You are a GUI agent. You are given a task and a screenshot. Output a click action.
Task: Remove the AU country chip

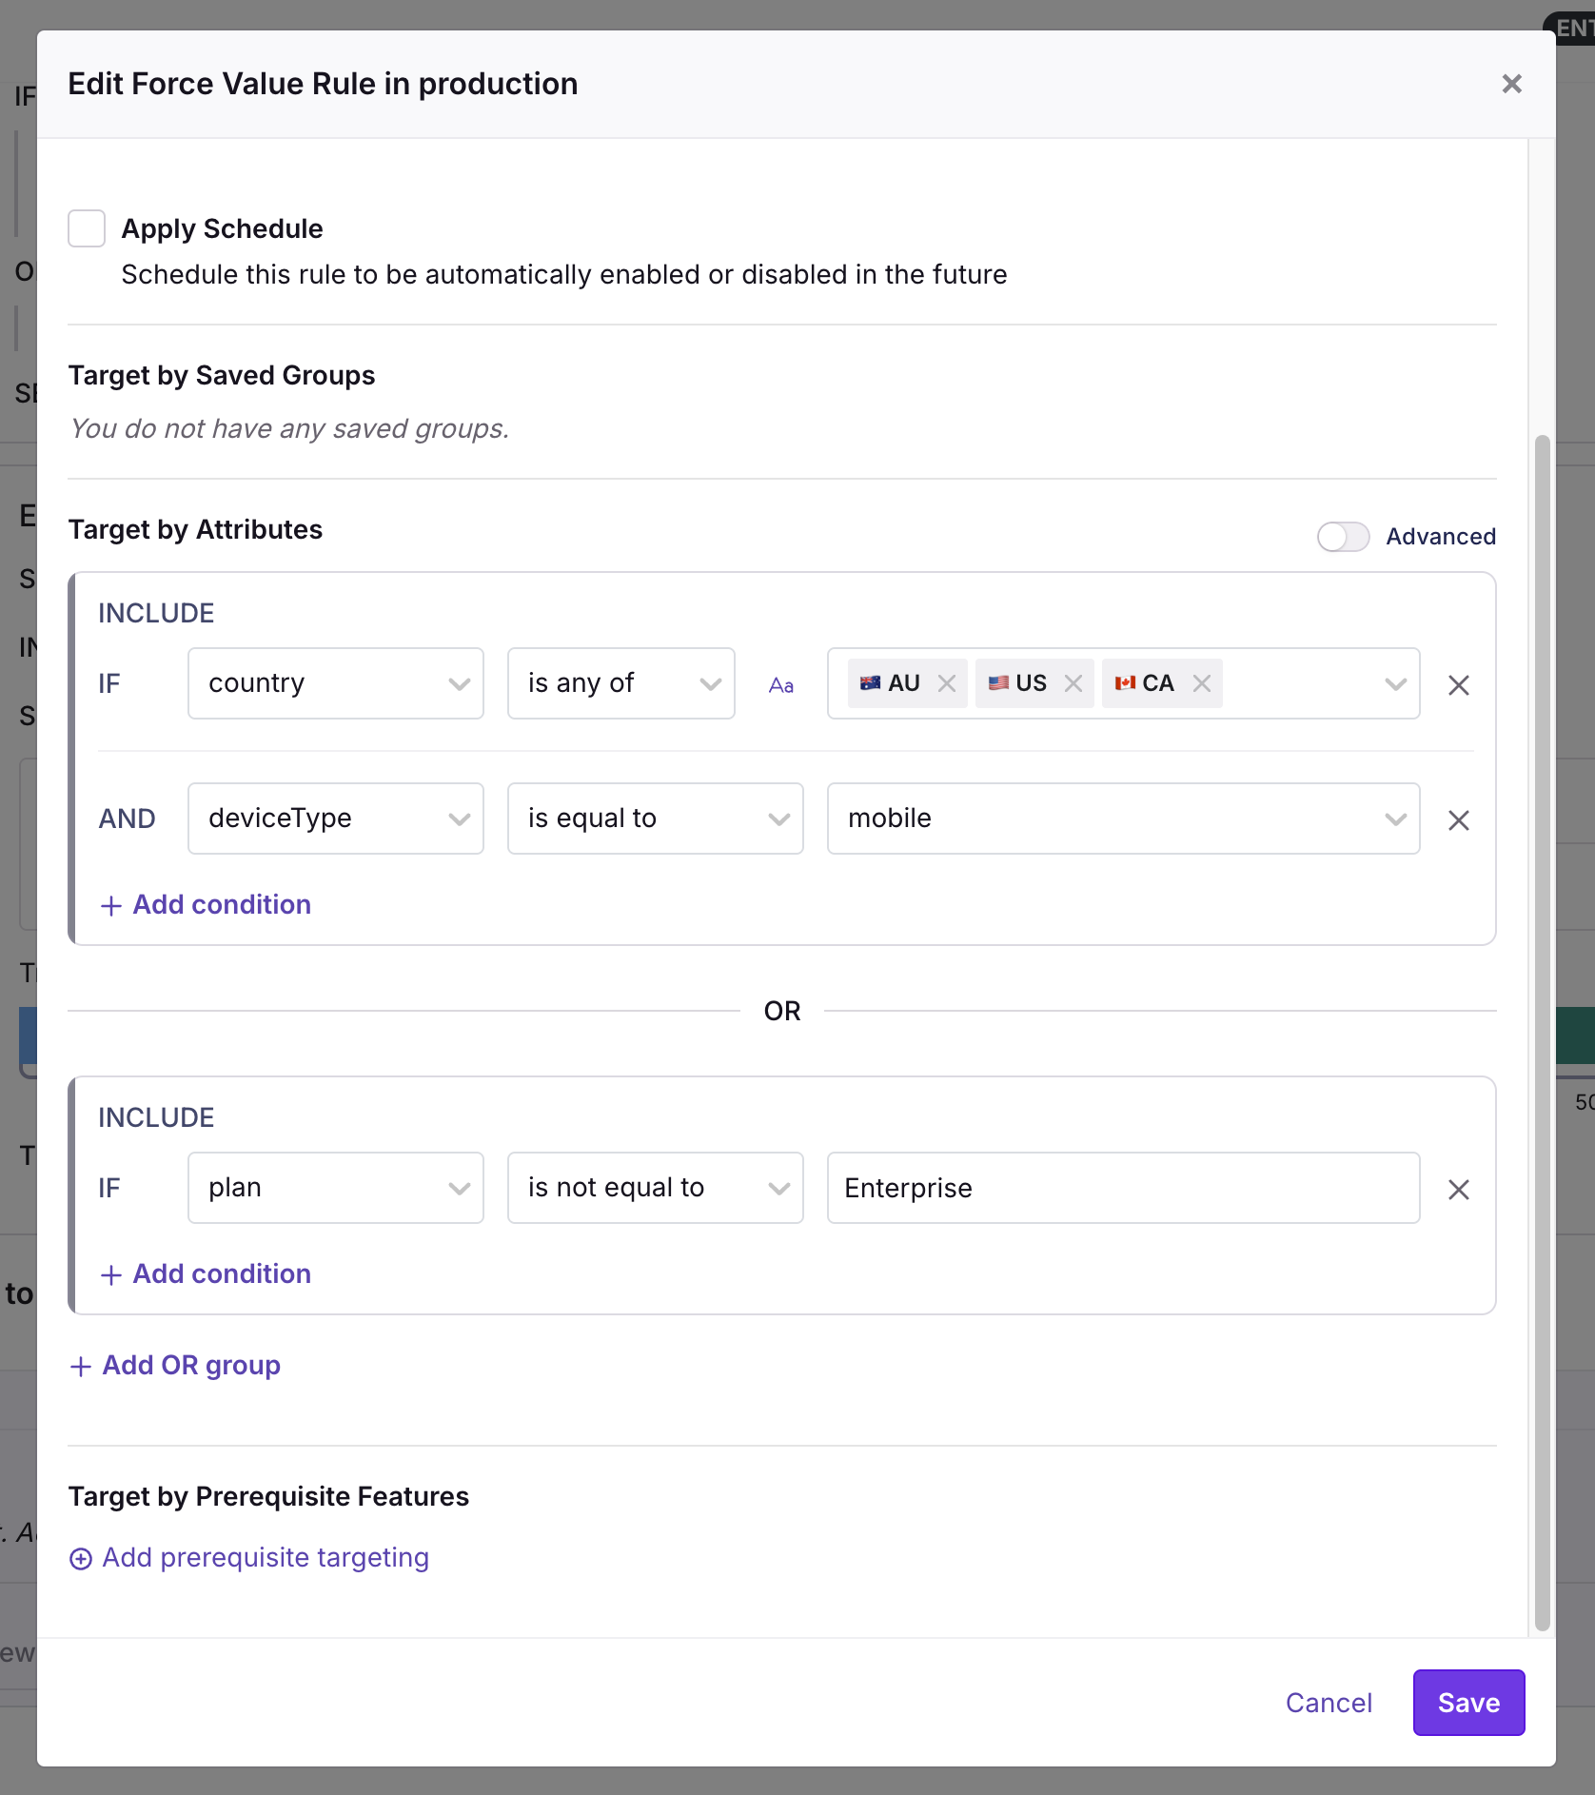click(946, 682)
